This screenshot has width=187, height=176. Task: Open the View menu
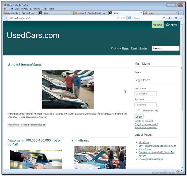click(17, 9)
